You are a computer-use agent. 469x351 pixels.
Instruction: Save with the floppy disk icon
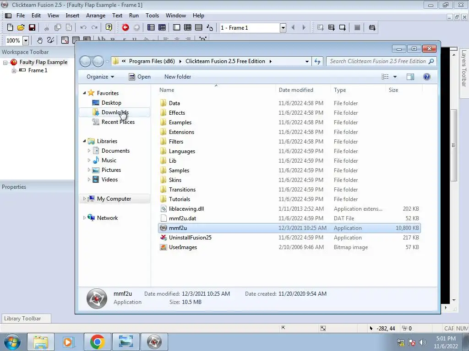32,27
